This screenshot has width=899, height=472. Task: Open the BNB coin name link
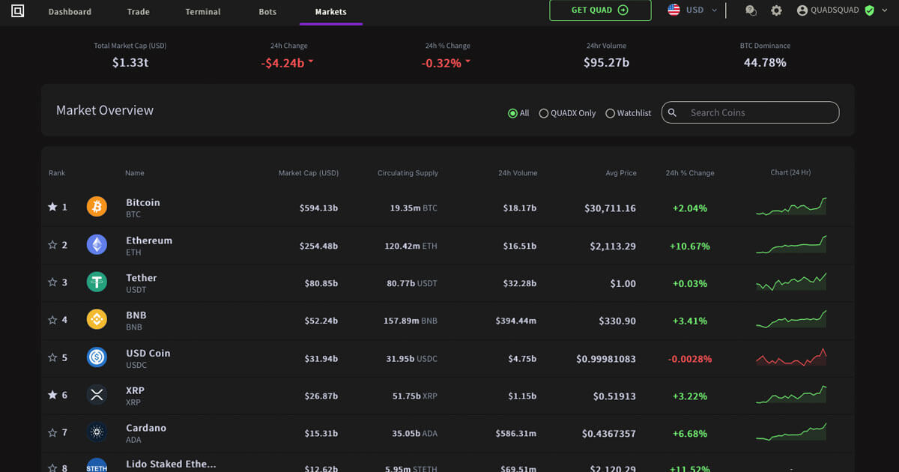point(136,315)
